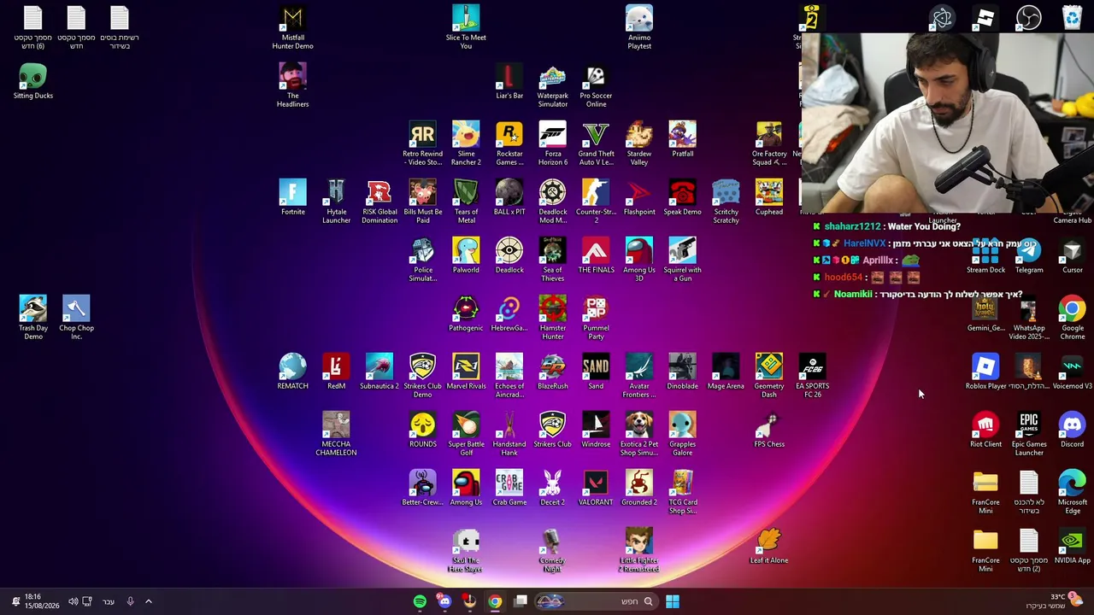Image resolution: width=1094 pixels, height=615 pixels.
Task: Open the Windows Start menu
Action: [x=673, y=601]
